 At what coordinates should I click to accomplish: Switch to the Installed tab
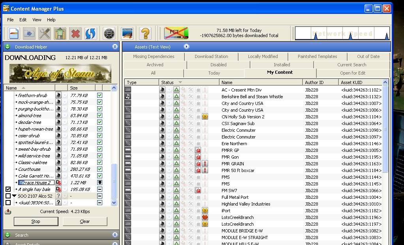(282, 65)
